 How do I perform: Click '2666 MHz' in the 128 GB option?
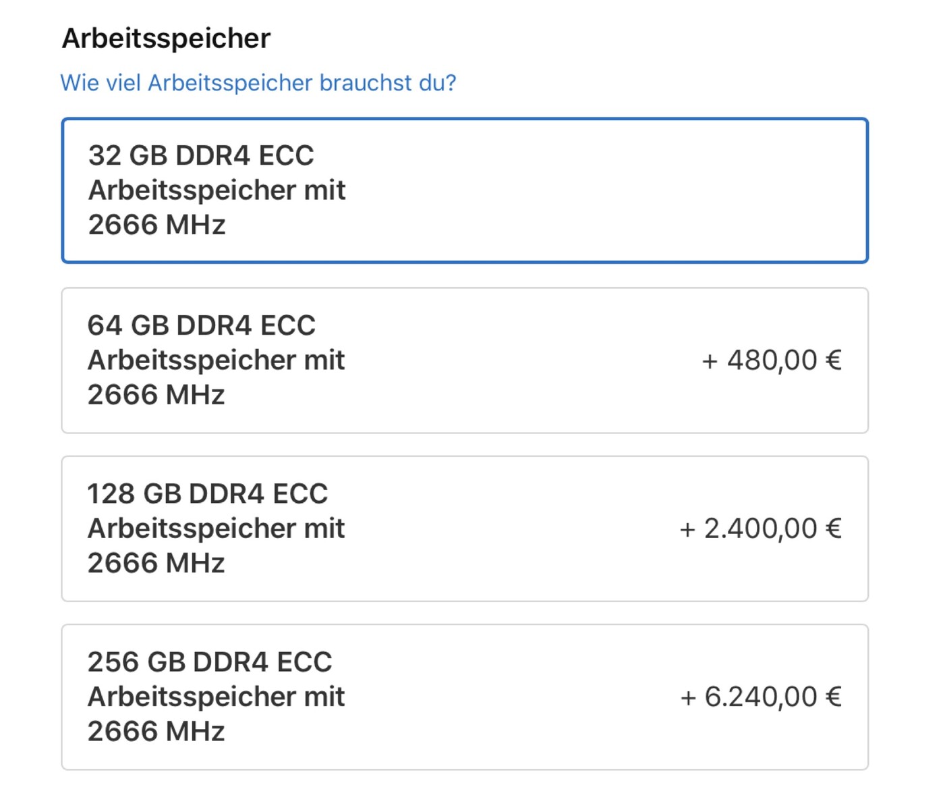(x=156, y=563)
